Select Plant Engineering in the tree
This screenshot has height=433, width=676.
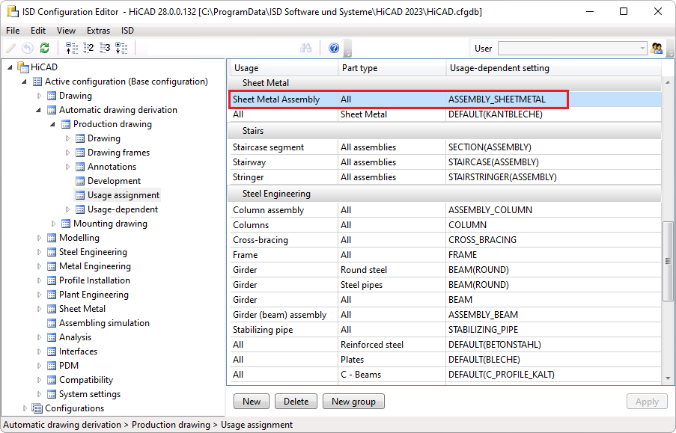pos(94,295)
